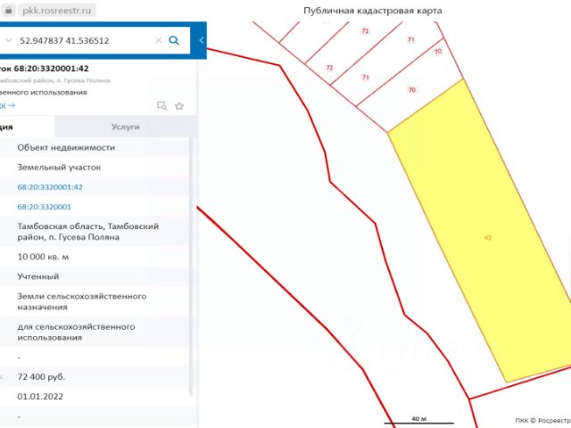This screenshot has width=571, height=428.
Task: Click the 40 м map scale bar
Action: 418,420
